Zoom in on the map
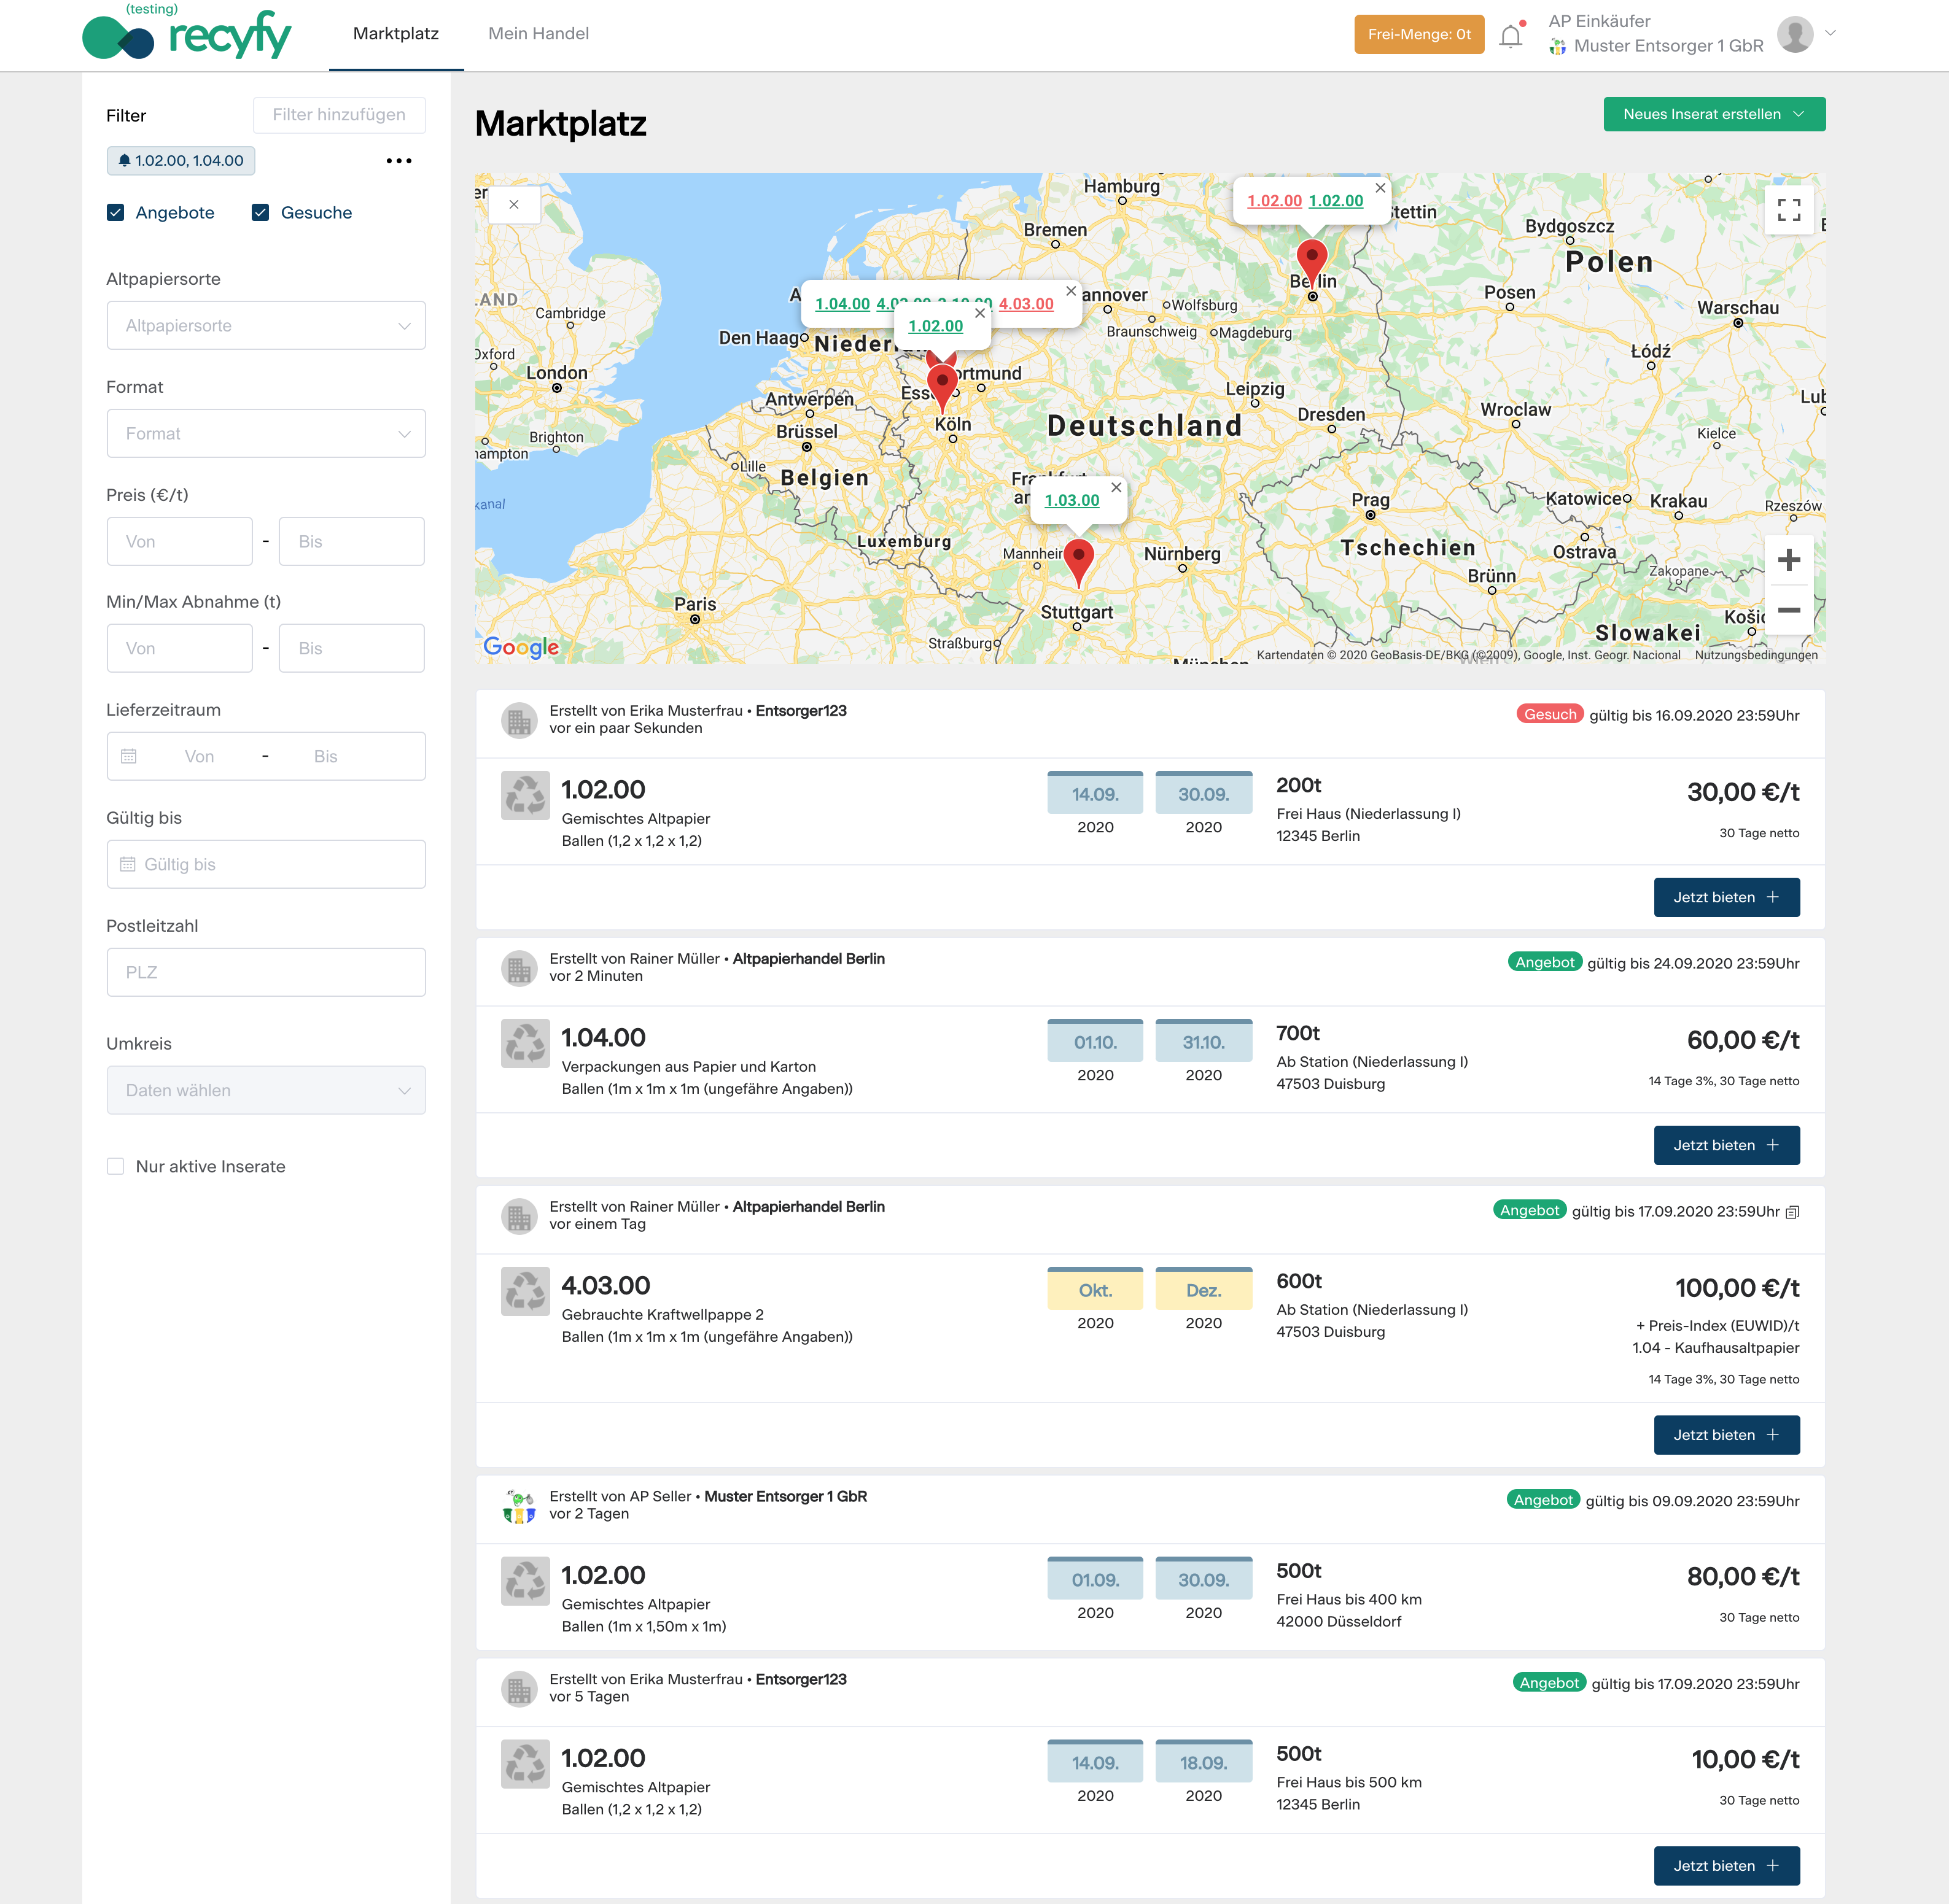The height and width of the screenshot is (1904, 1949). (x=1789, y=561)
